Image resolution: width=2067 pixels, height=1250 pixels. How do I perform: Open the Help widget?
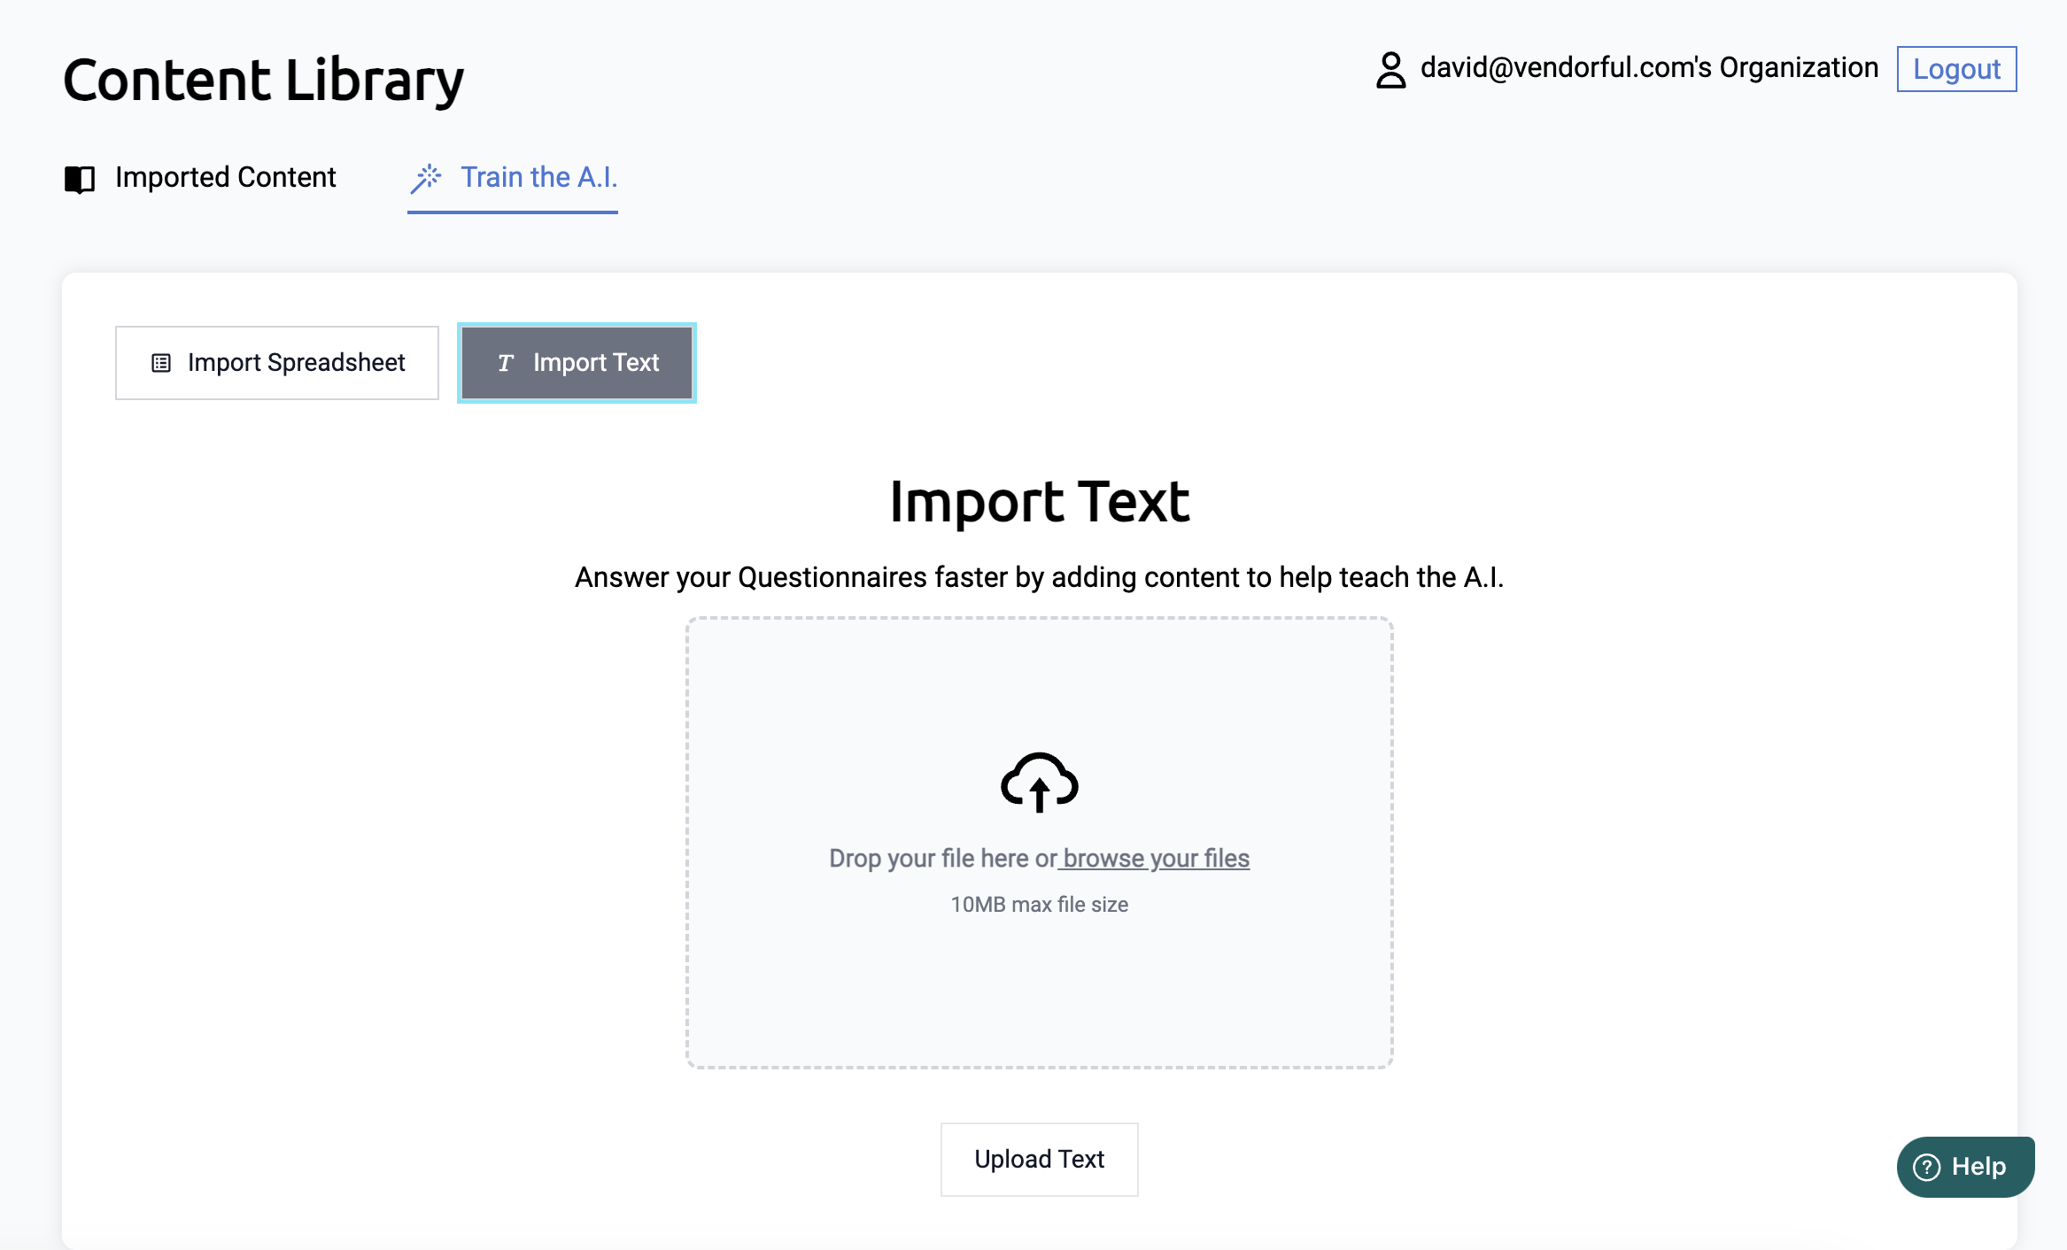1965,1167
